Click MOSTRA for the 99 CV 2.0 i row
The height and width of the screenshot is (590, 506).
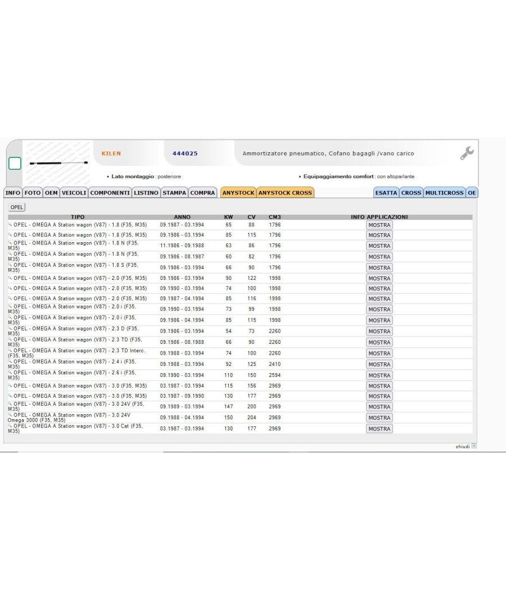[379, 309]
